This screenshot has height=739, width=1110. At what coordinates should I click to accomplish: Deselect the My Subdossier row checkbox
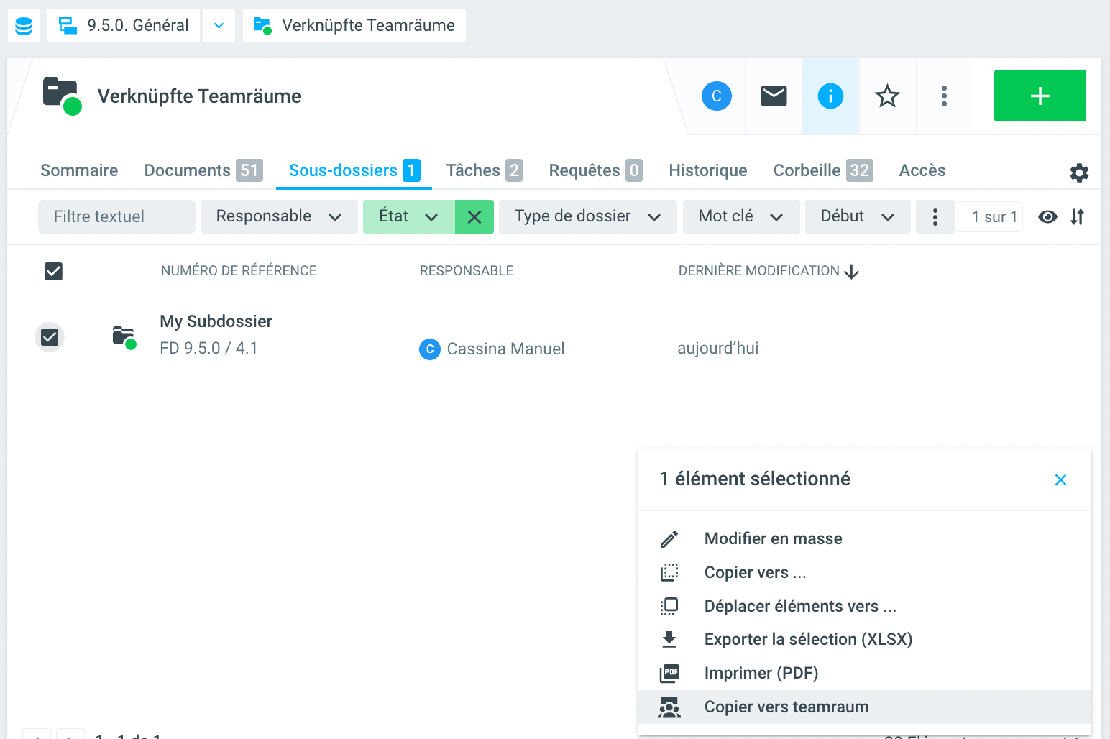click(50, 336)
